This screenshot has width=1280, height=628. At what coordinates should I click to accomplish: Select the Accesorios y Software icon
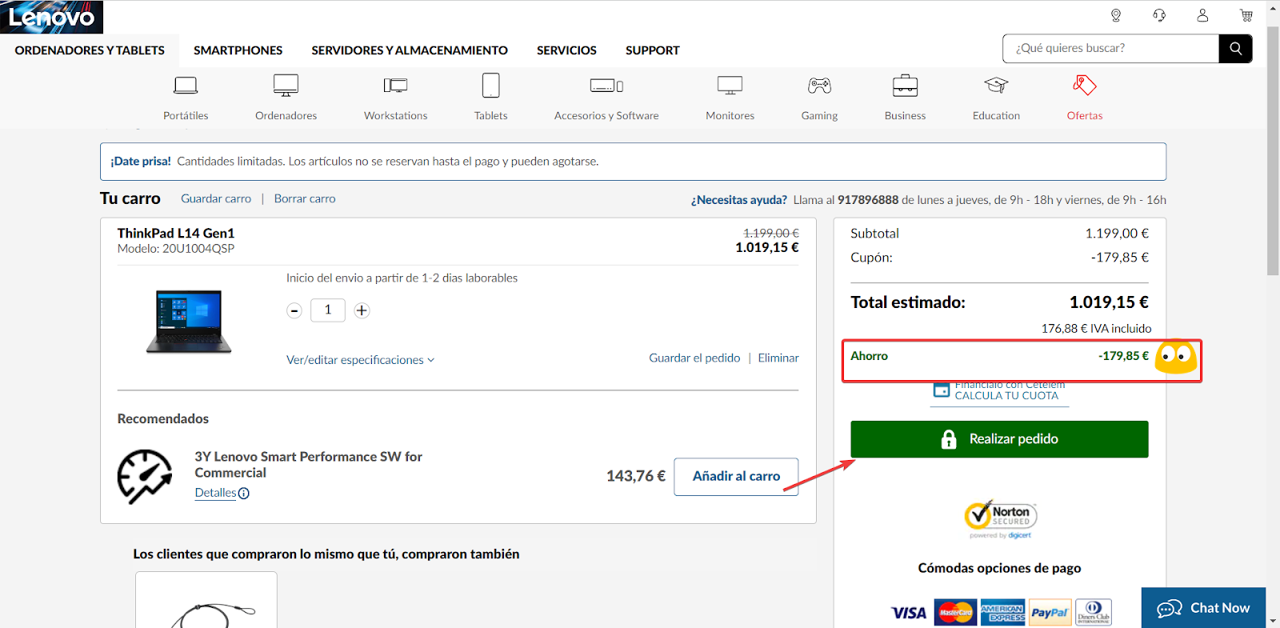click(x=606, y=86)
